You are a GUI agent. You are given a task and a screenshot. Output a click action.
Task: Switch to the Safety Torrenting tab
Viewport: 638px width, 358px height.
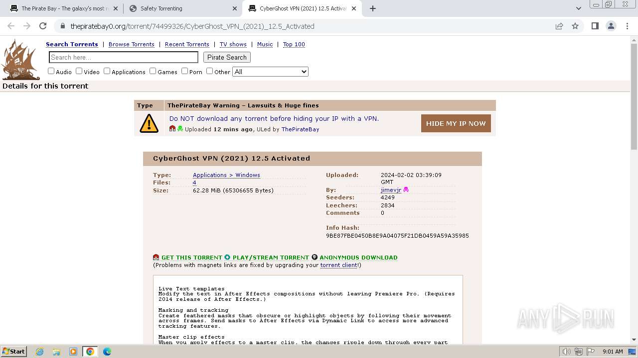[183, 8]
